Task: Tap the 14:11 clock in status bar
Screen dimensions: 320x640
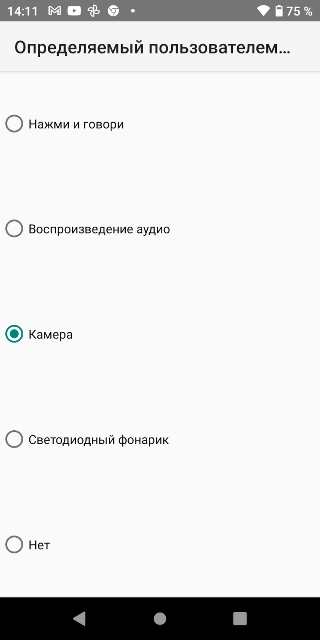Action: pos(23,11)
